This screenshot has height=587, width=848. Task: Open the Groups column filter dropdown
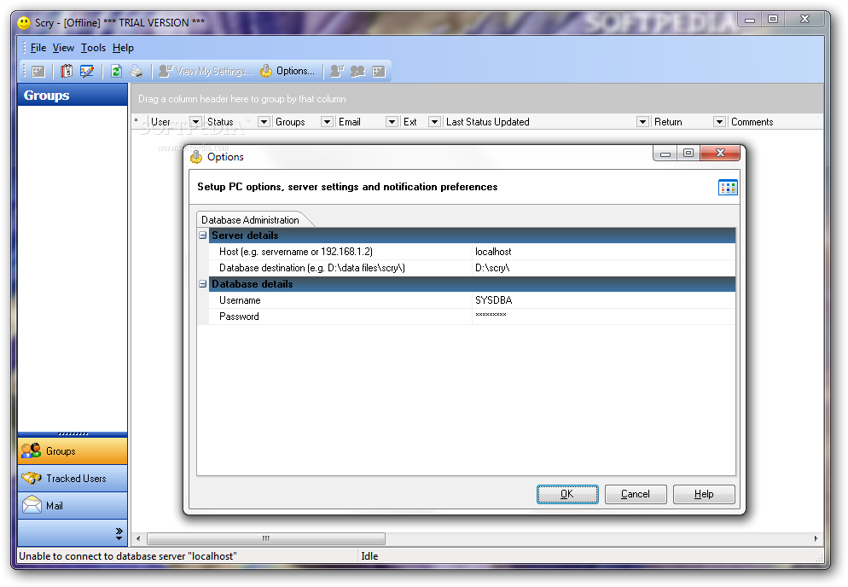pyautogui.click(x=327, y=122)
